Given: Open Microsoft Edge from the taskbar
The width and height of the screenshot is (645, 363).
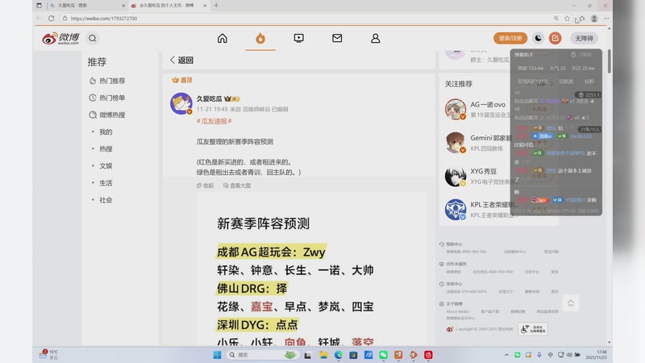Looking at the screenshot, I should click(x=338, y=355).
